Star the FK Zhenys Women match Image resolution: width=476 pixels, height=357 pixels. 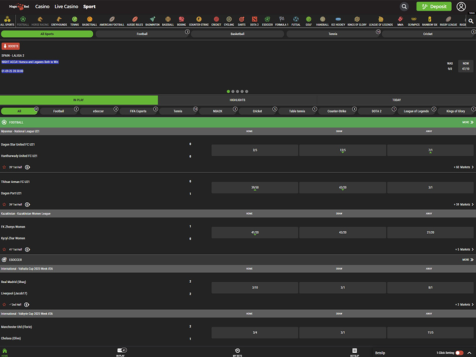point(4,249)
